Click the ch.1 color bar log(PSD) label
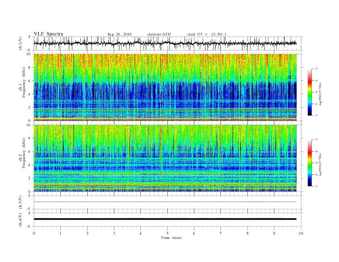 (x=320, y=94)
